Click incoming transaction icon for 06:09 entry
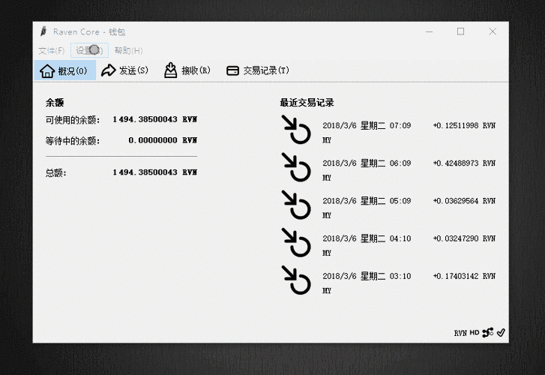The width and height of the screenshot is (545, 375). click(296, 166)
